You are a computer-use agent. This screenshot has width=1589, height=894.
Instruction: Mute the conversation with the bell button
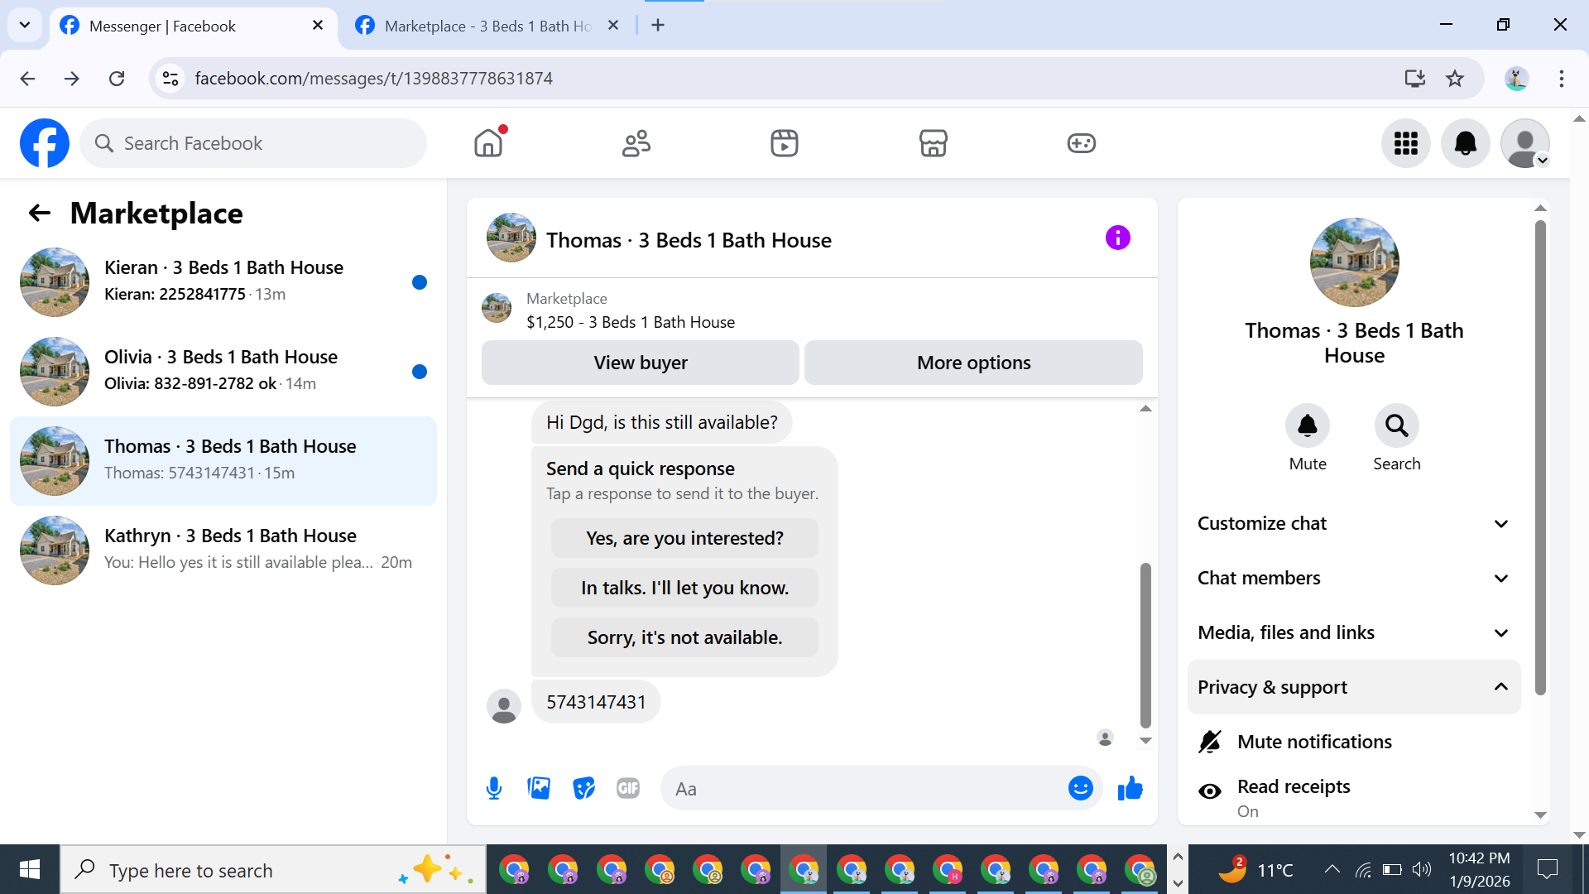pyautogui.click(x=1307, y=426)
